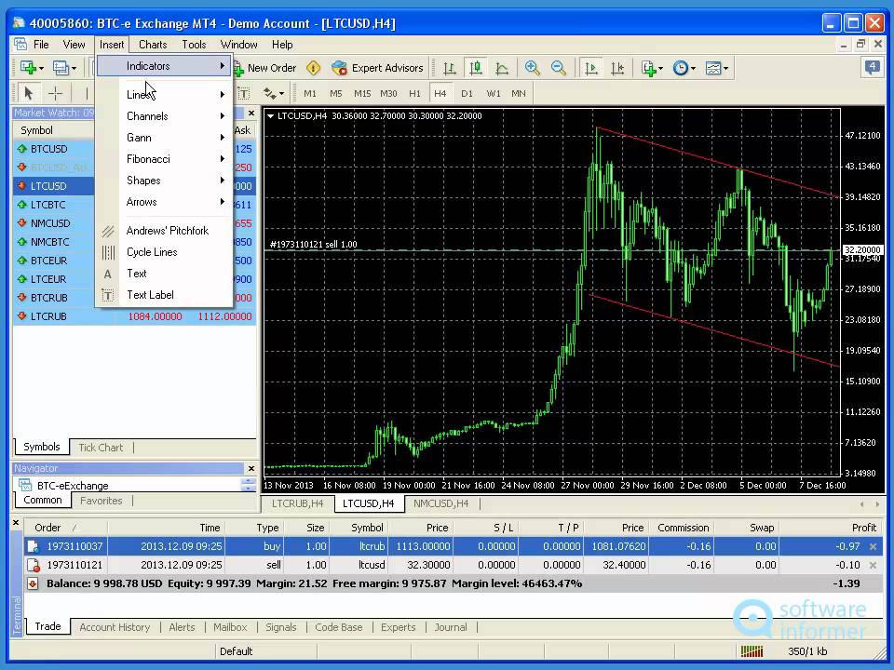Expand the Fibonacci submenu
The height and width of the screenshot is (670, 894).
(164, 159)
